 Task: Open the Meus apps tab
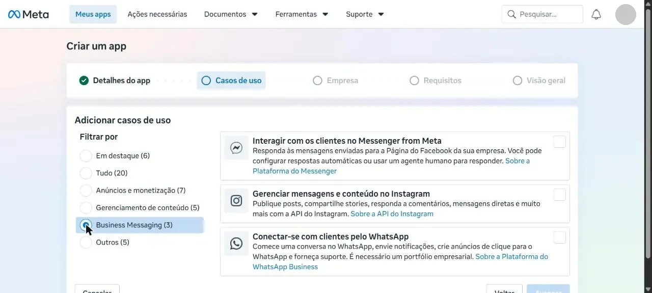point(93,14)
